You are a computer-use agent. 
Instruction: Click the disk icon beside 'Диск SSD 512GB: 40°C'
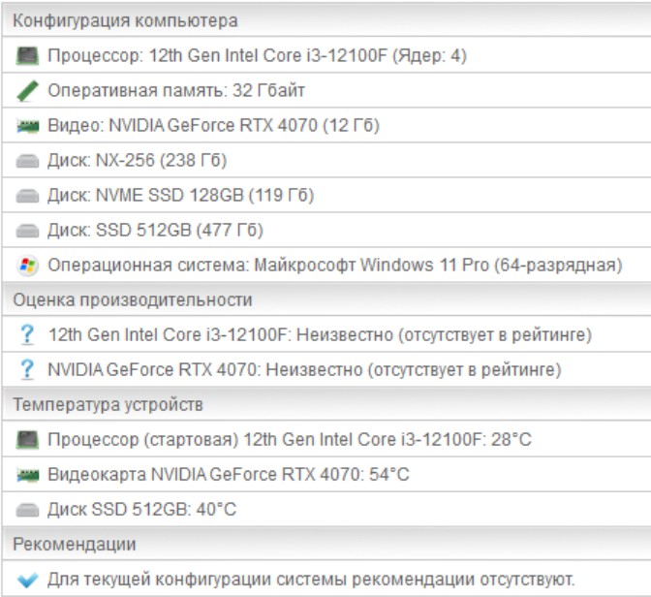tap(27, 510)
